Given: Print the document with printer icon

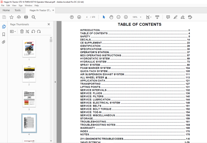Looking at the screenshot, I should [26, 17].
